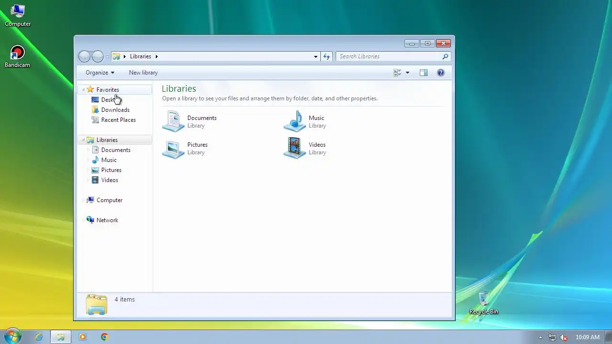Click the 10:09 AM taskbar clock

[x=588, y=337]
